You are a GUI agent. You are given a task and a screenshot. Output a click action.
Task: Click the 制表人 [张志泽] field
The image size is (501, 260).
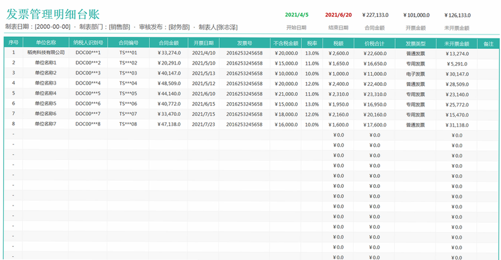point(218,27)
